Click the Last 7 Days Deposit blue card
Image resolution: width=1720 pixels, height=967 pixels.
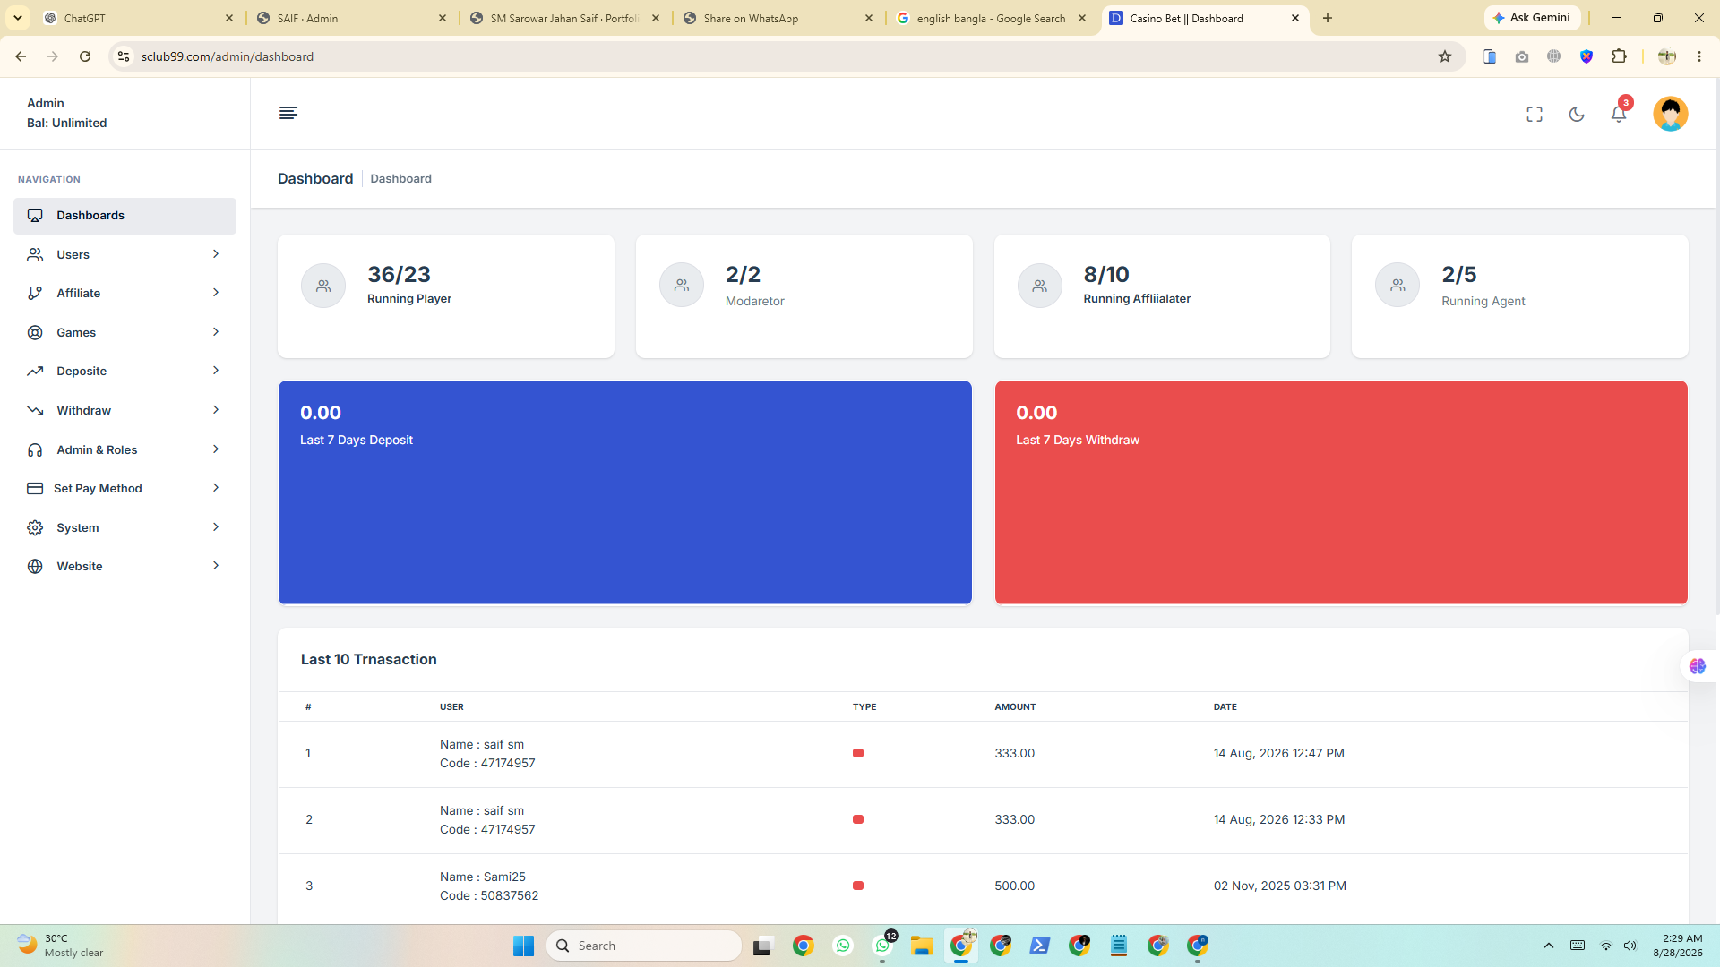point(625,492)
